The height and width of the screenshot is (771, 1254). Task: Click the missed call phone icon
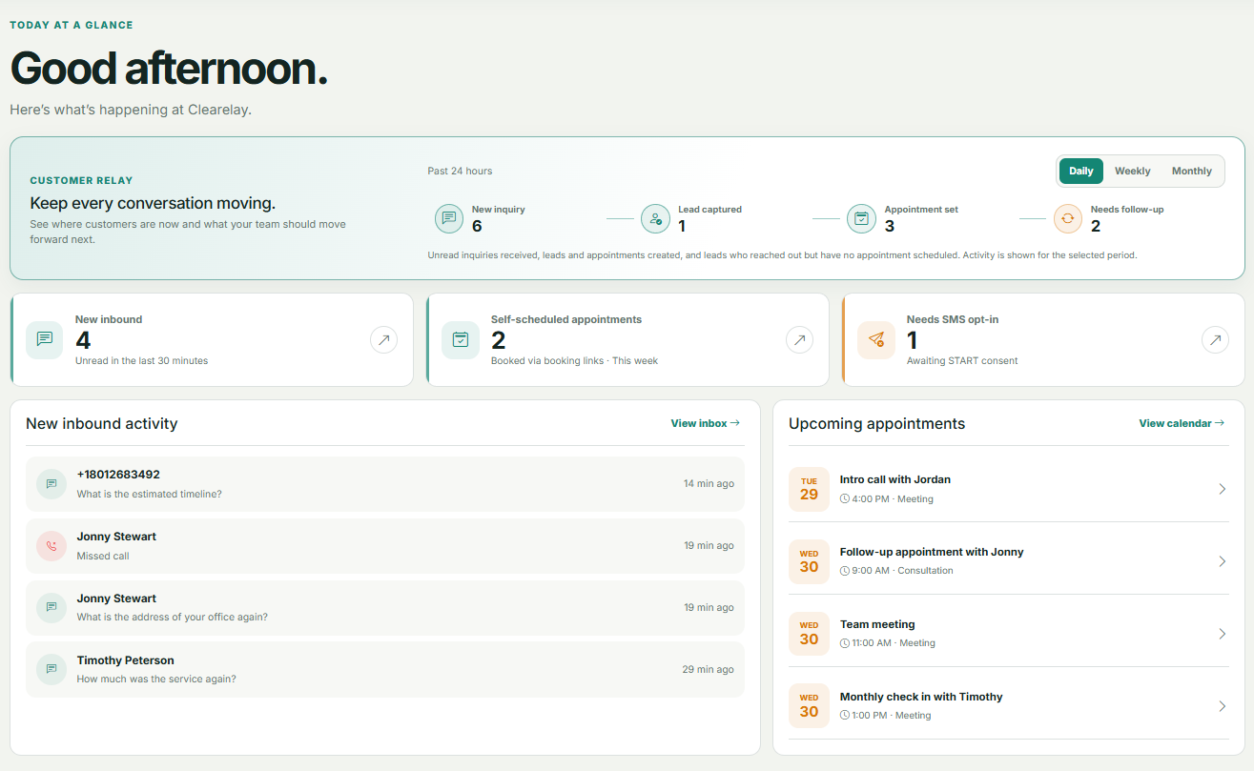pyautogui.click(x=51, y=546)
